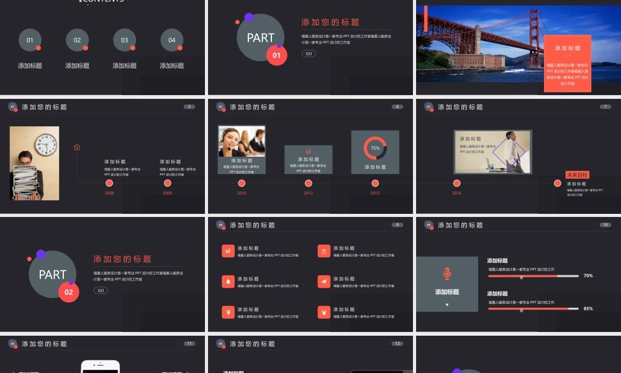Click the 2008 timeline marker dot

click(109, 183)
